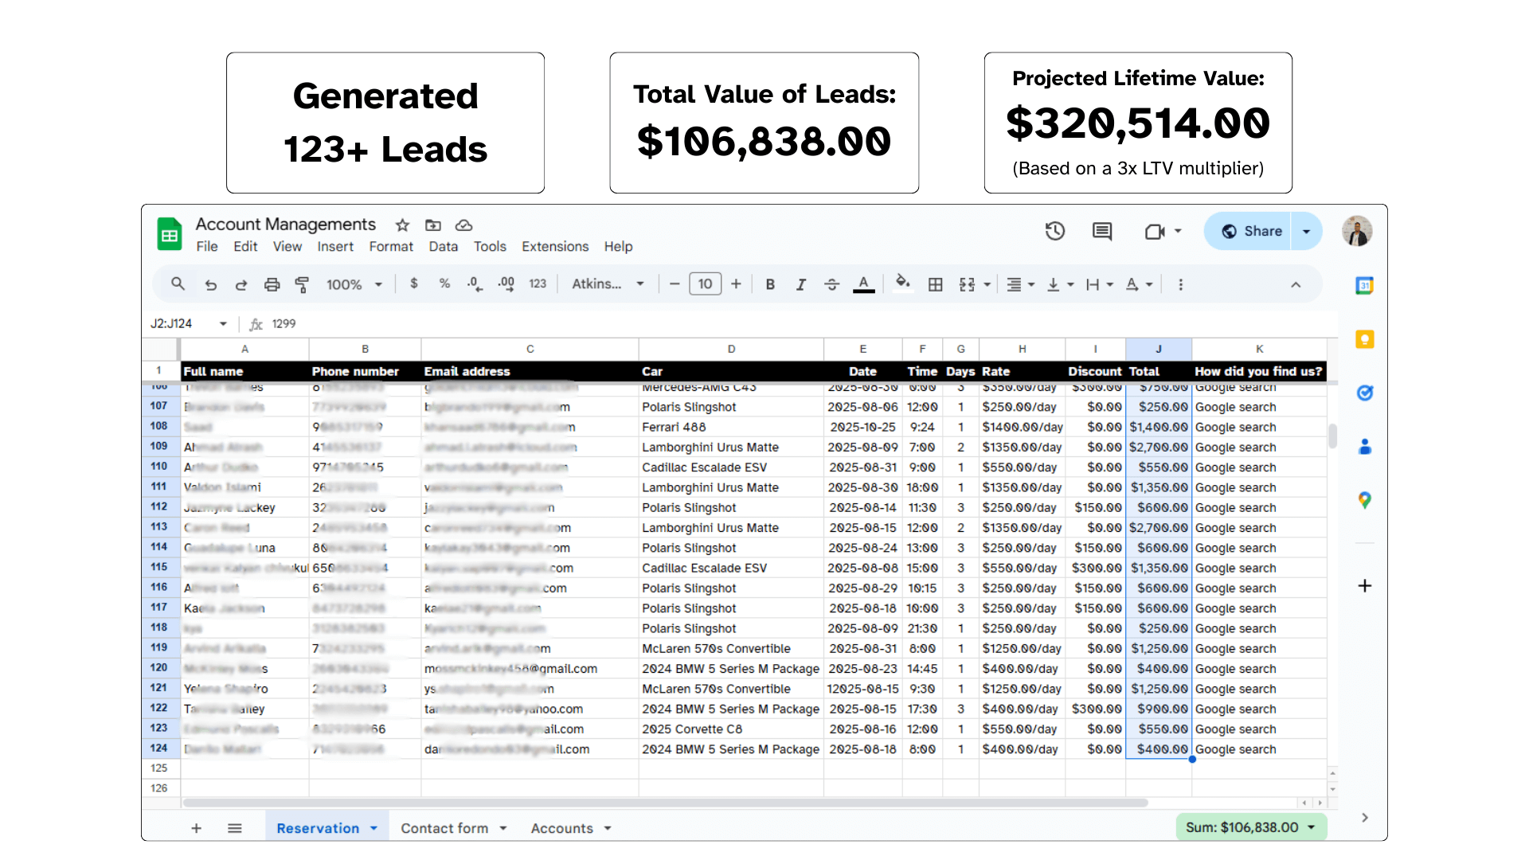Click the font size input box

(x=705, y=284)
